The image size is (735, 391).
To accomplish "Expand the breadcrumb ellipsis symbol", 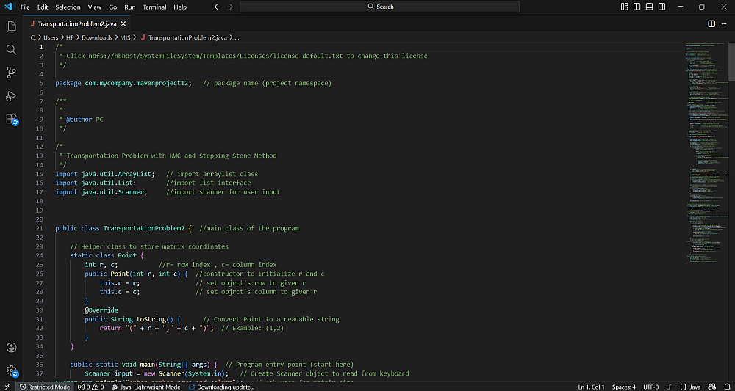I will click(237, 37).
